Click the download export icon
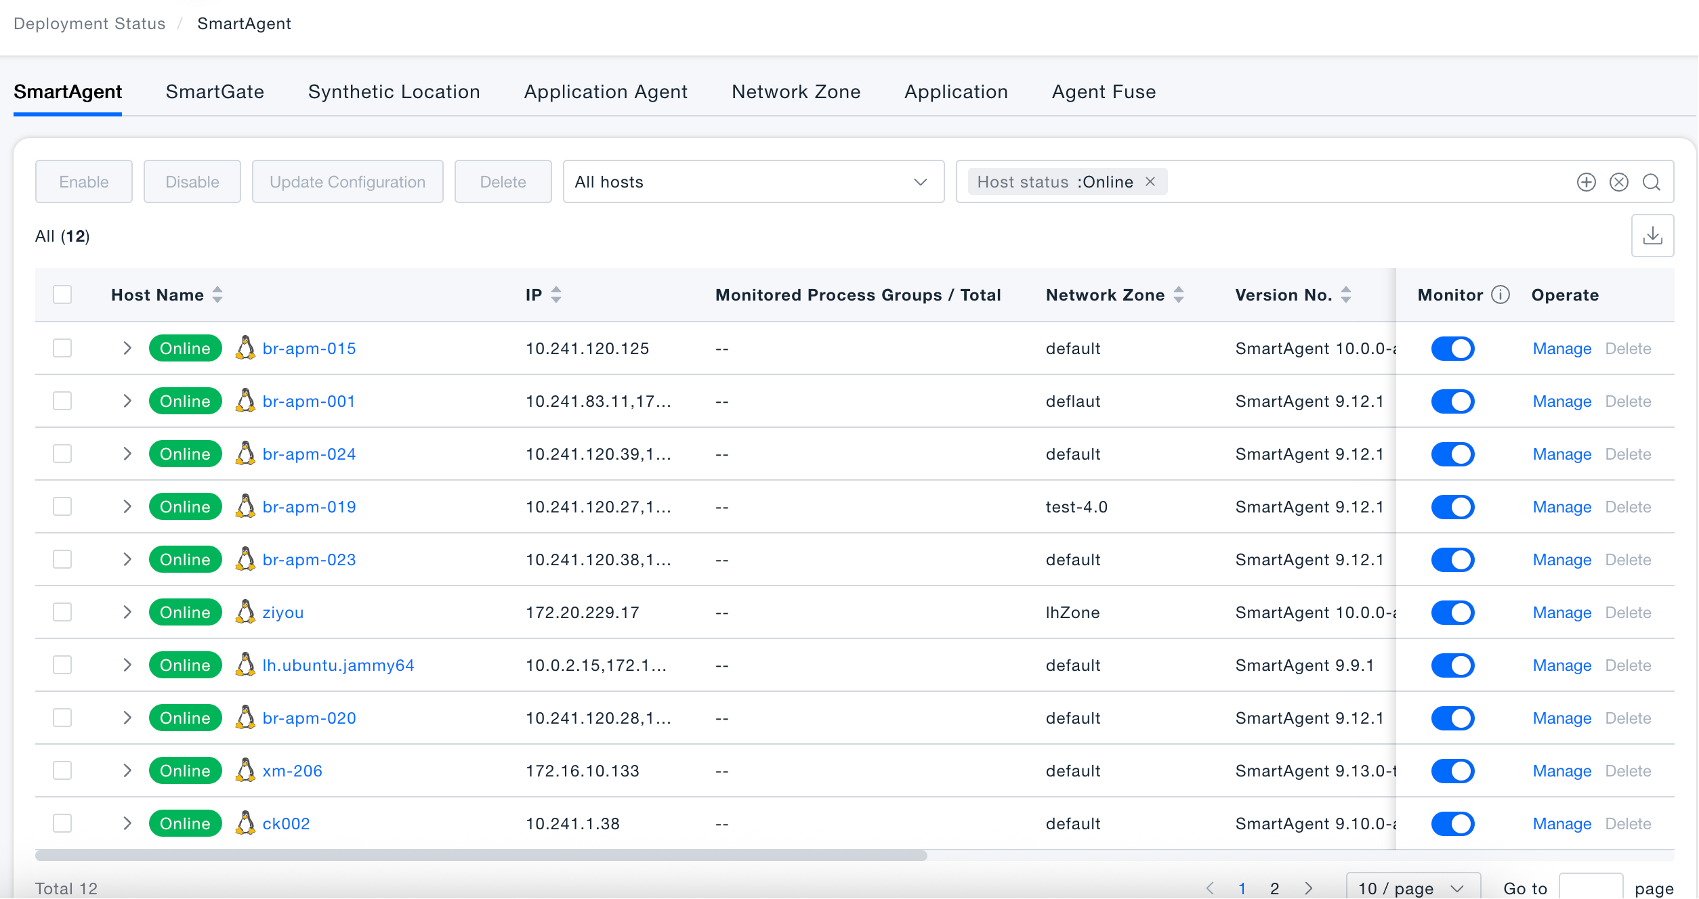The height and width of the screenshot is (899, 1699). coord(1652,236)
